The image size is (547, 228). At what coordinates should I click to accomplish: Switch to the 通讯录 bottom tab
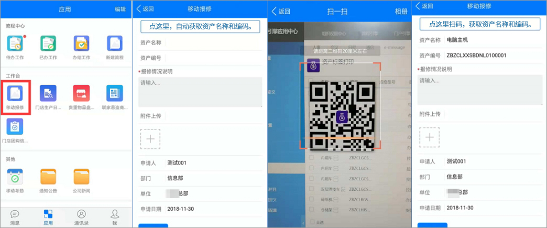coord(81,217)
